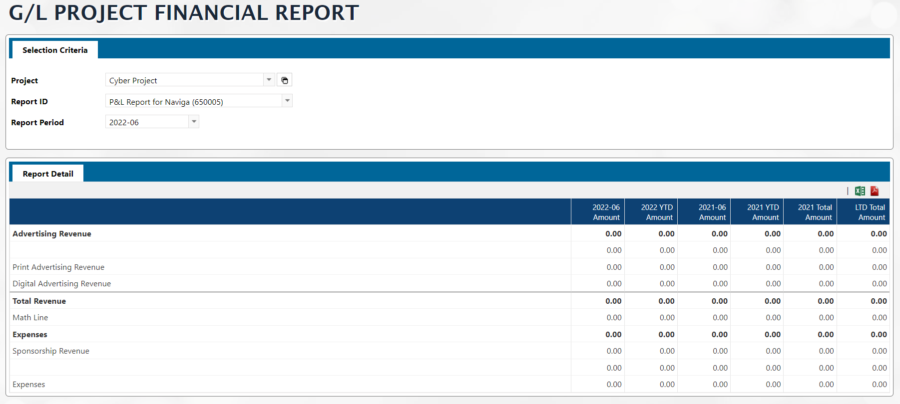The image size is (900, 404).
Task: Expand the Report Period dropdown arrow
Action: [x=194, y=122]
